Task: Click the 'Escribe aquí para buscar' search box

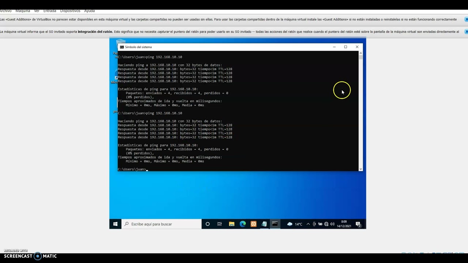Action: click(x=161, y=224)
